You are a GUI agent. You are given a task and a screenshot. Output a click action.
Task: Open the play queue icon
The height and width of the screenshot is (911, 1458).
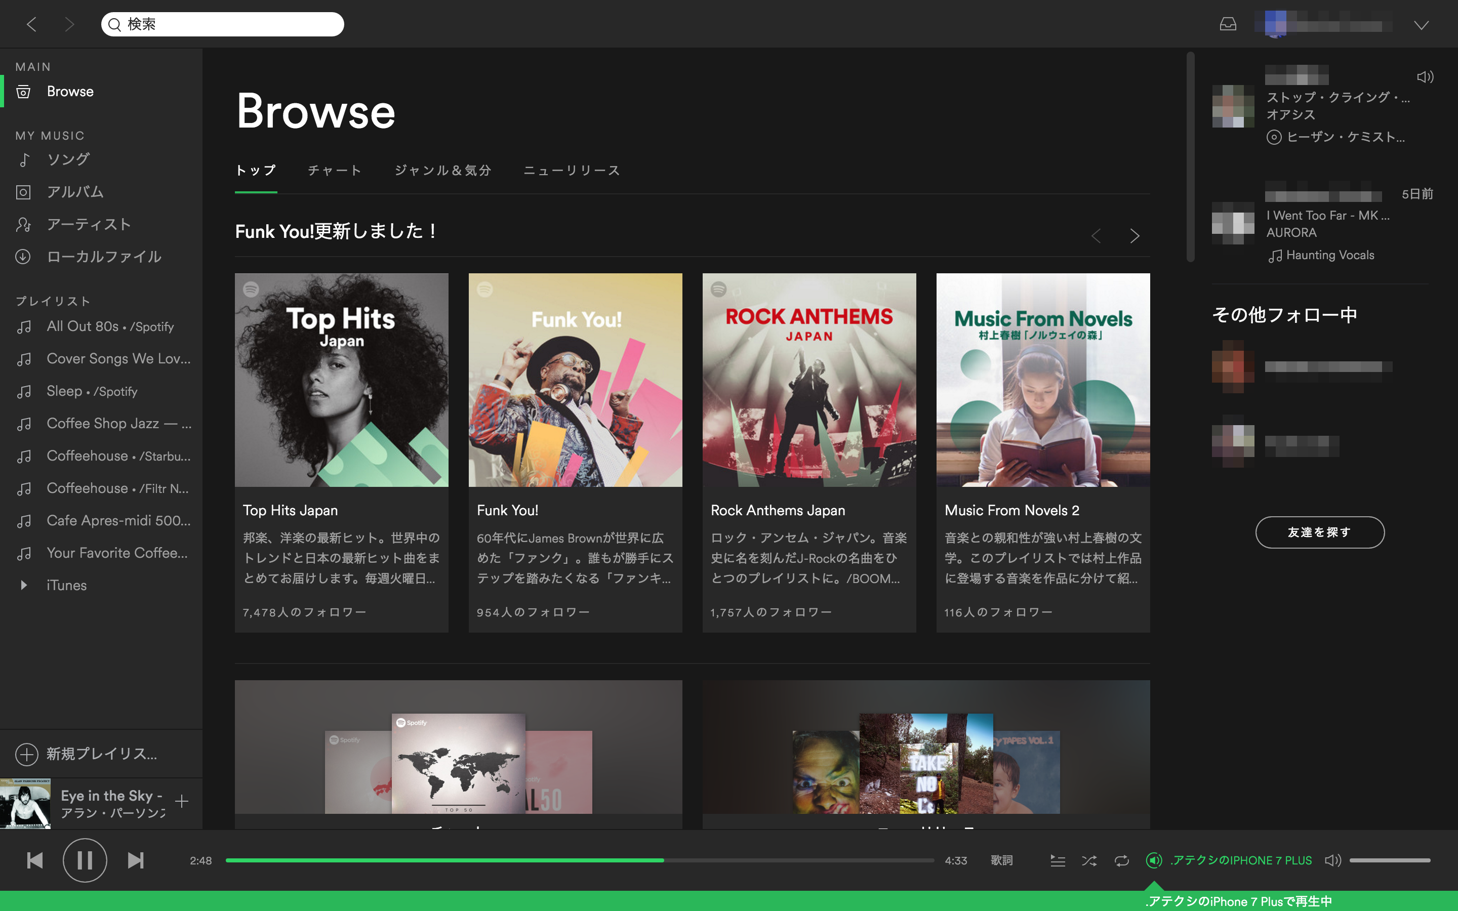1058,860
